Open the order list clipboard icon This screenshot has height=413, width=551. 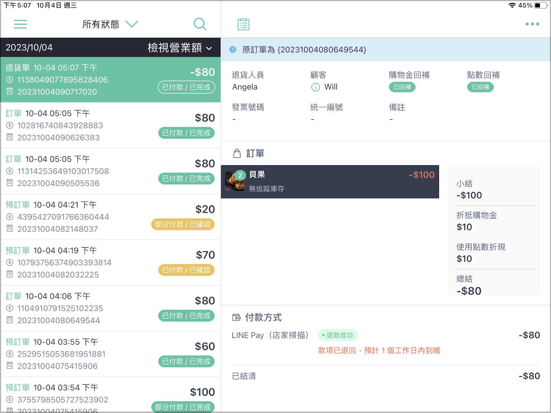click(x=243, y=24)
